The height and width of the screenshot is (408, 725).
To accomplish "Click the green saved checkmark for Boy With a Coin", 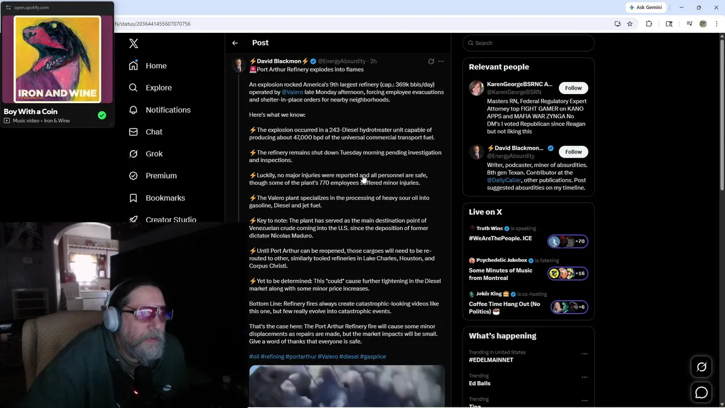I will pyautogui.click(x=102, y=115).
